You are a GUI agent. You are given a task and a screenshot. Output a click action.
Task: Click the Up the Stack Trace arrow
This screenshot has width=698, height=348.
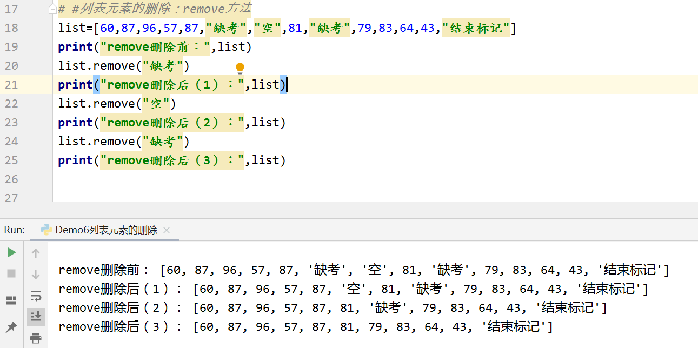[x=36, y=253]
